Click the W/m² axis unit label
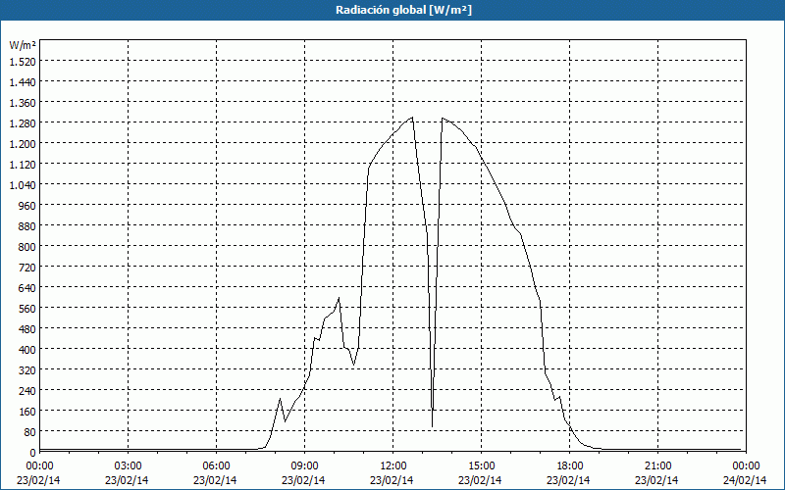This screenshot has height=490, width=785. coord(23,45)
